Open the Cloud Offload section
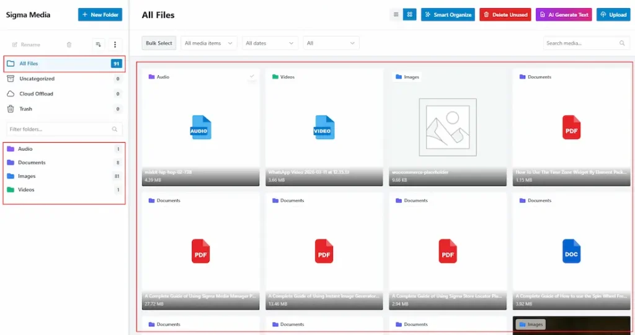635x335 pixels. tap(36, 94)
